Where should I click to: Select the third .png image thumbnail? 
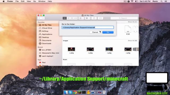(x=109, y=49)
